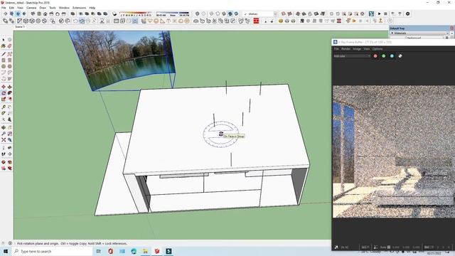Open the Window menu
Screen dimensions: 455x256
click(x=64, y=8)
